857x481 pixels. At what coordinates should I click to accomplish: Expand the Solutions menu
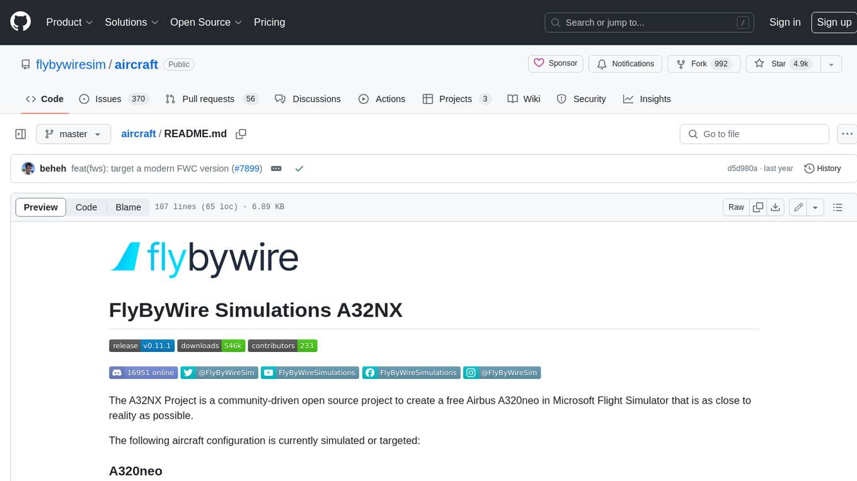click(x=131, y=22)
